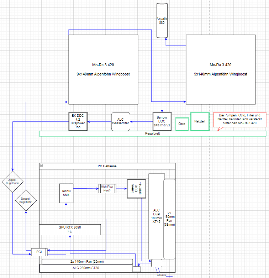Select the Barrow DDC SPB17-S V2 box
Viewport: 269px width, 278px height.
(162, 121)
